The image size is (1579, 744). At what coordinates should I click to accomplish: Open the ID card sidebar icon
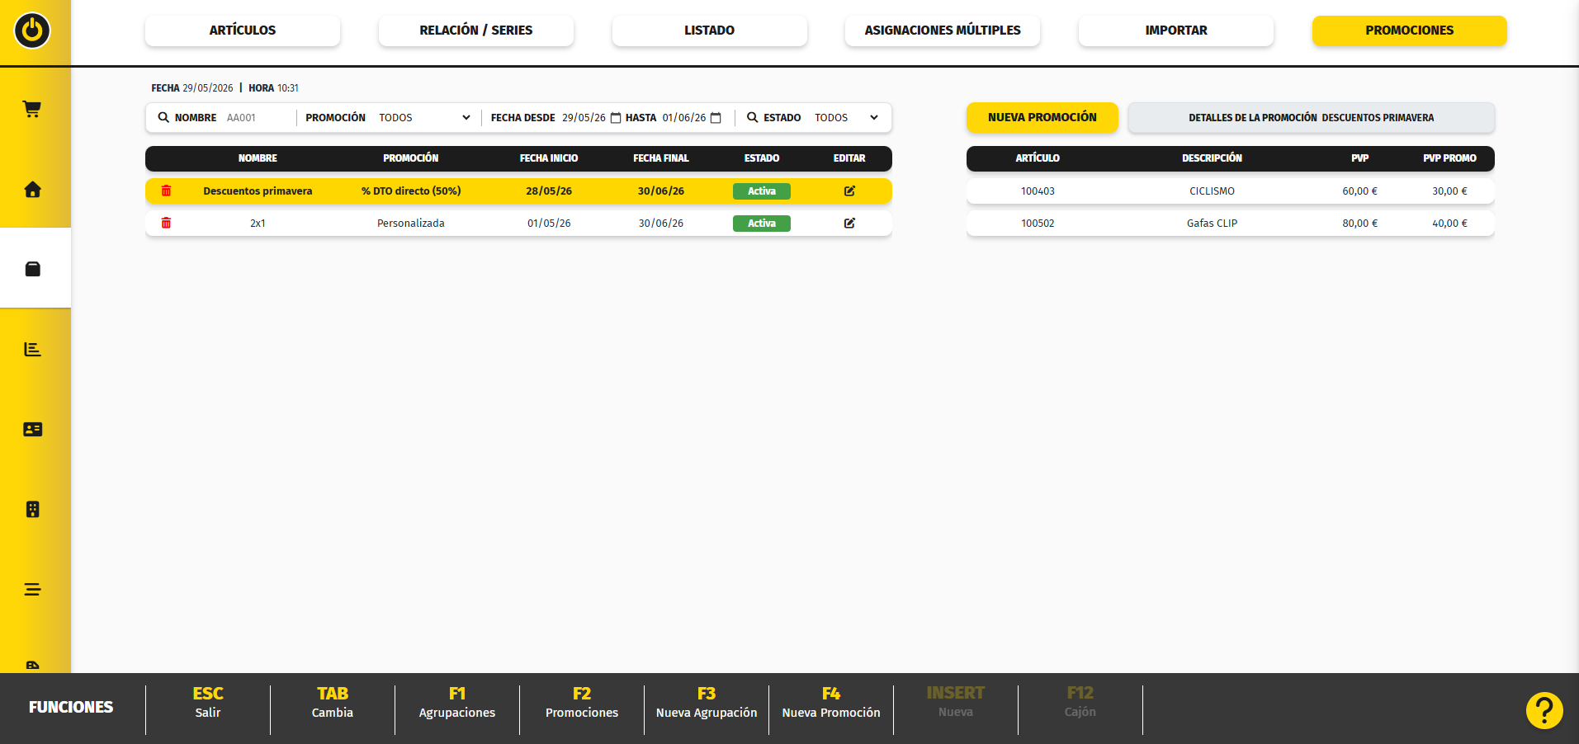[x=32, y=430]
